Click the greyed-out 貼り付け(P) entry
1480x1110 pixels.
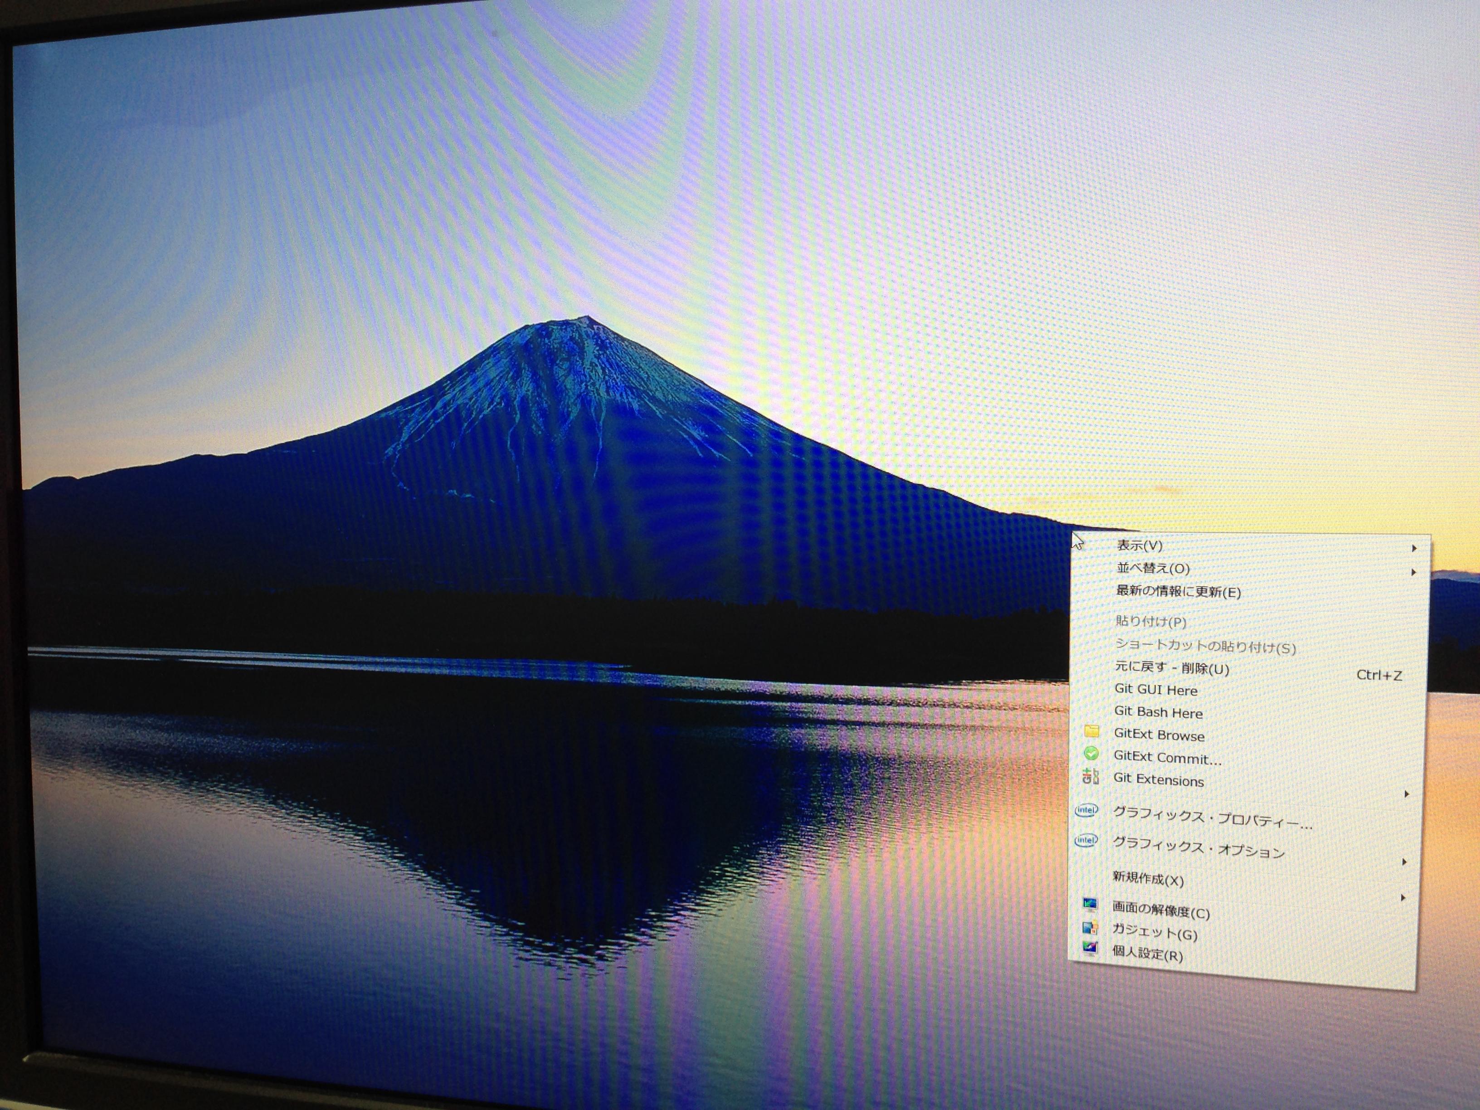(1151, 622)
